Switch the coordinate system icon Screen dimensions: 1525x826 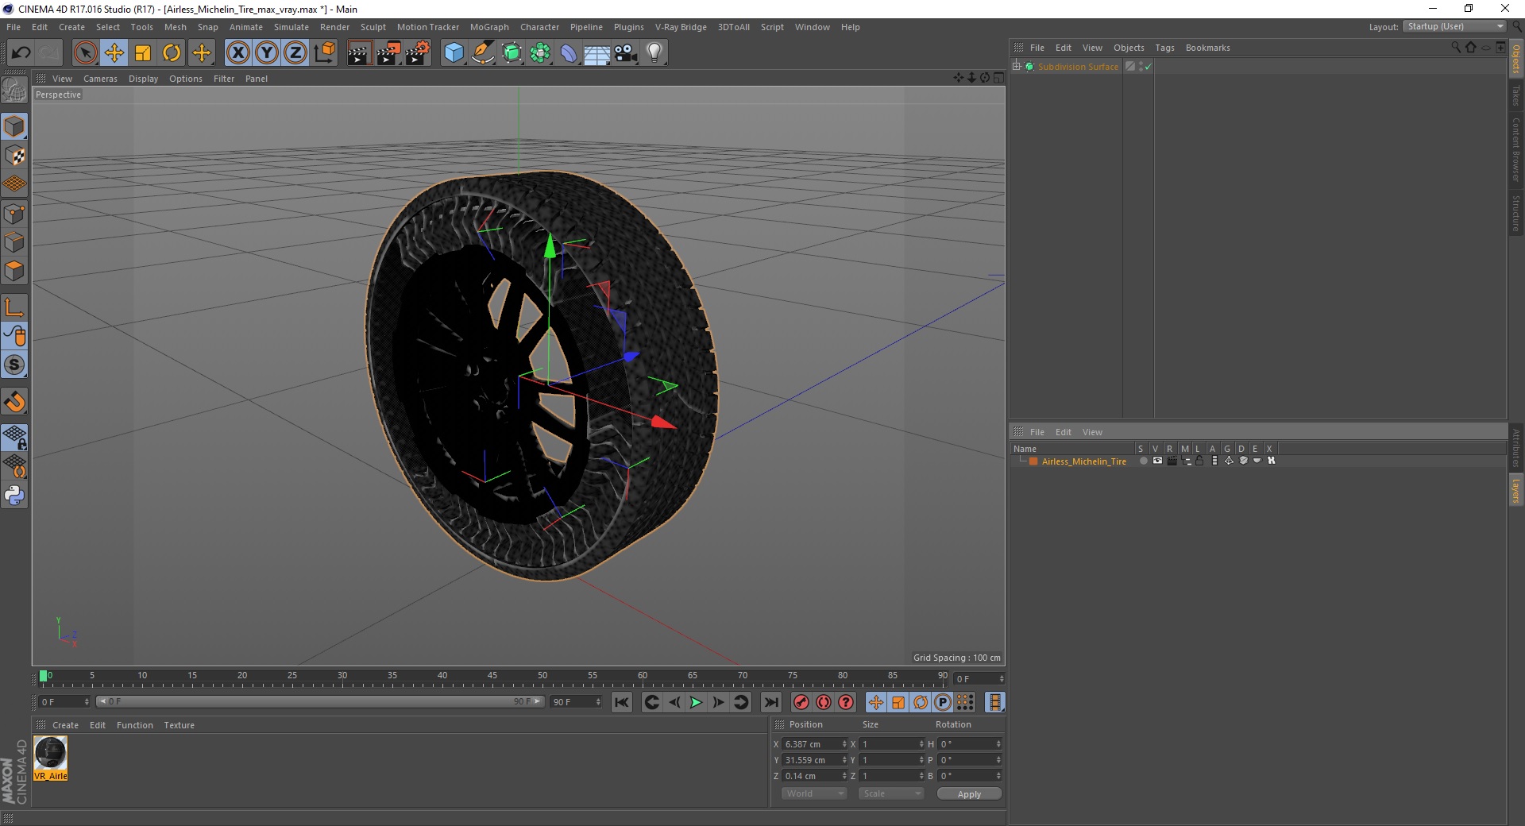325,53
